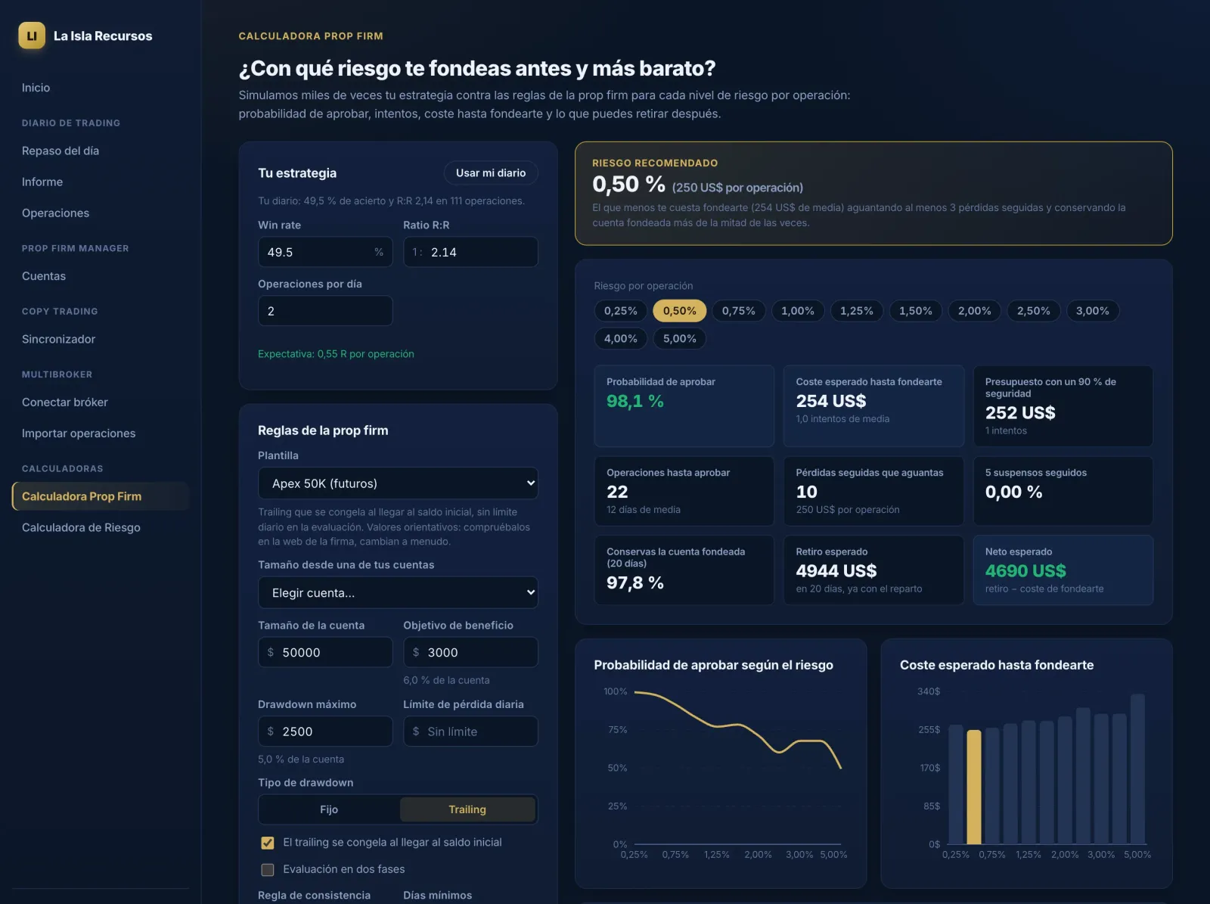Click the Neto esperado 4690 US$ card

pyautogui.click(x=1063, y=570)
